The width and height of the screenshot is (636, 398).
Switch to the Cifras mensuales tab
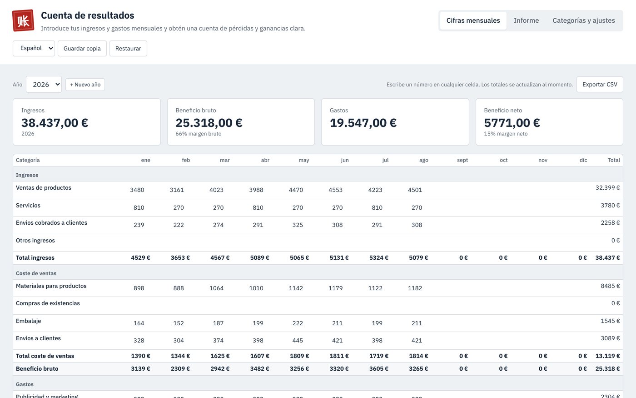[473, 20]
